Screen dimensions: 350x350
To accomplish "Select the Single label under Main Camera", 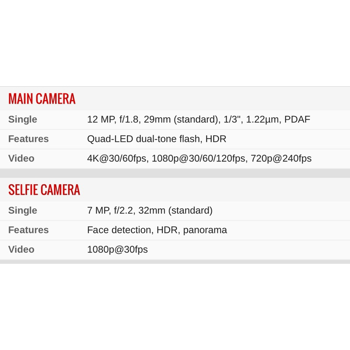I will 23,119.
